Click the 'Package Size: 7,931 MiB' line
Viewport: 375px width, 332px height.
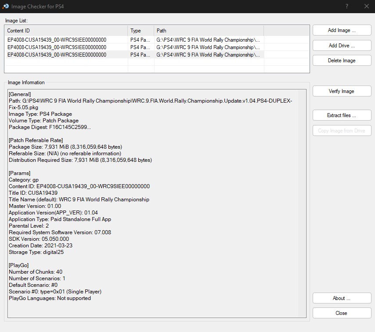(x=65, y=147)
